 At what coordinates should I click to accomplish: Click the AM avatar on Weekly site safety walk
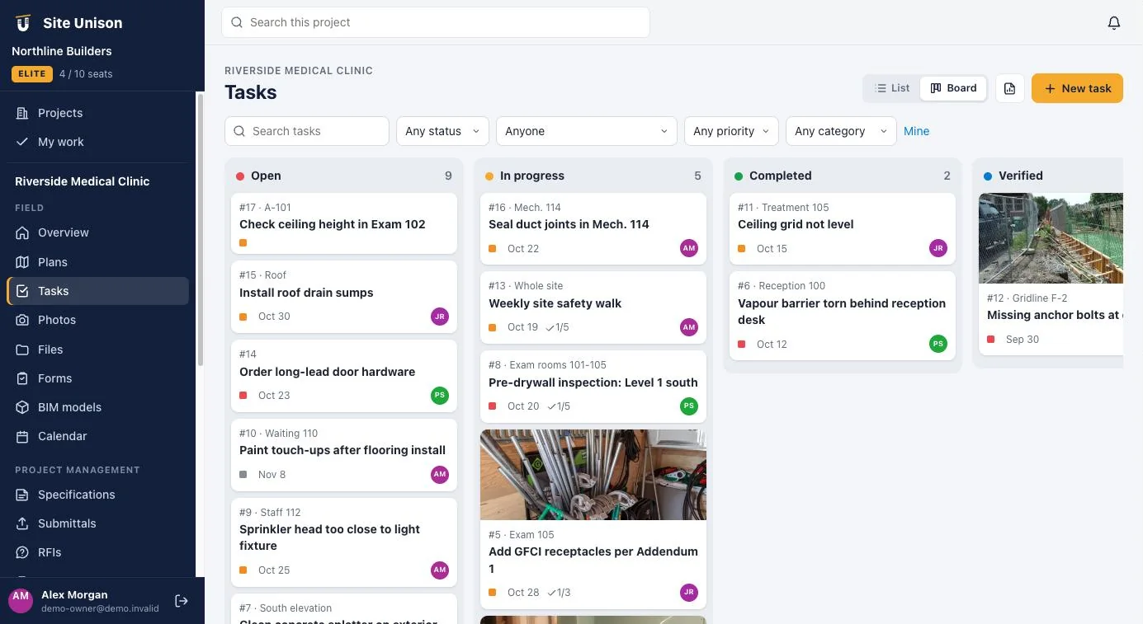tap(689, 327)
